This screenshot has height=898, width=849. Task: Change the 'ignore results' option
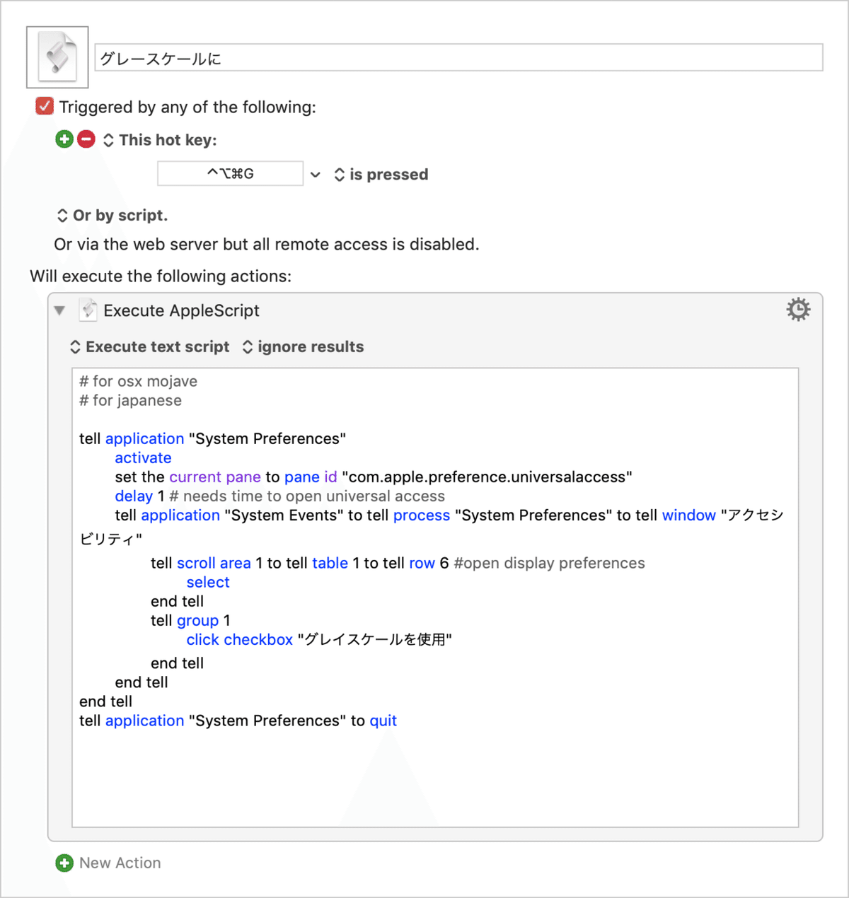coord(303,347)
